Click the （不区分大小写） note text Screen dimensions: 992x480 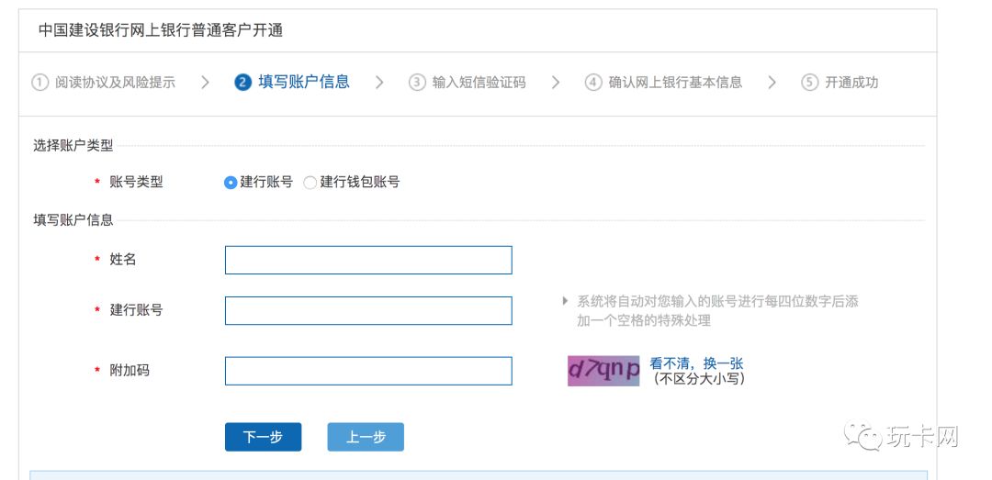coord(698,379)
